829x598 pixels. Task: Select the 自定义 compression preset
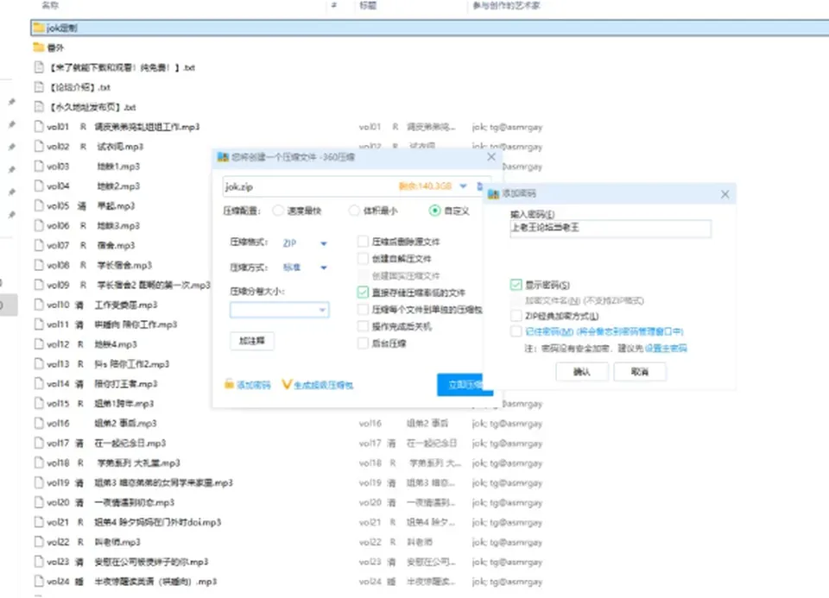434,211
